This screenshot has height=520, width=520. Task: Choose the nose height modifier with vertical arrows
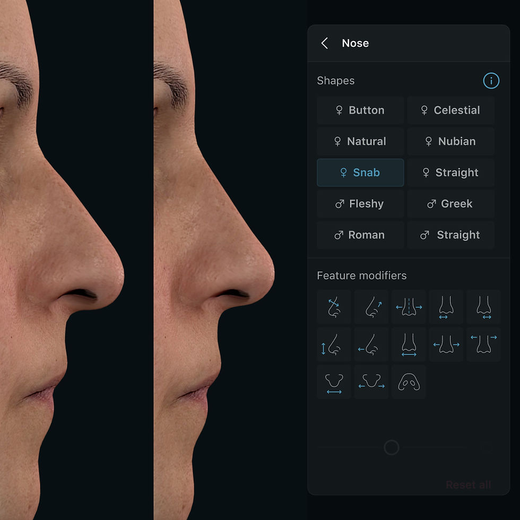334,344
